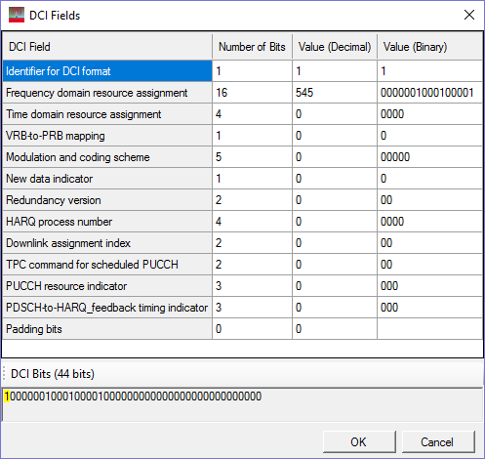The height and width of the screenshot is (459, 485).
Task: Click the Cancel button
Action: [x=438, y=441]
